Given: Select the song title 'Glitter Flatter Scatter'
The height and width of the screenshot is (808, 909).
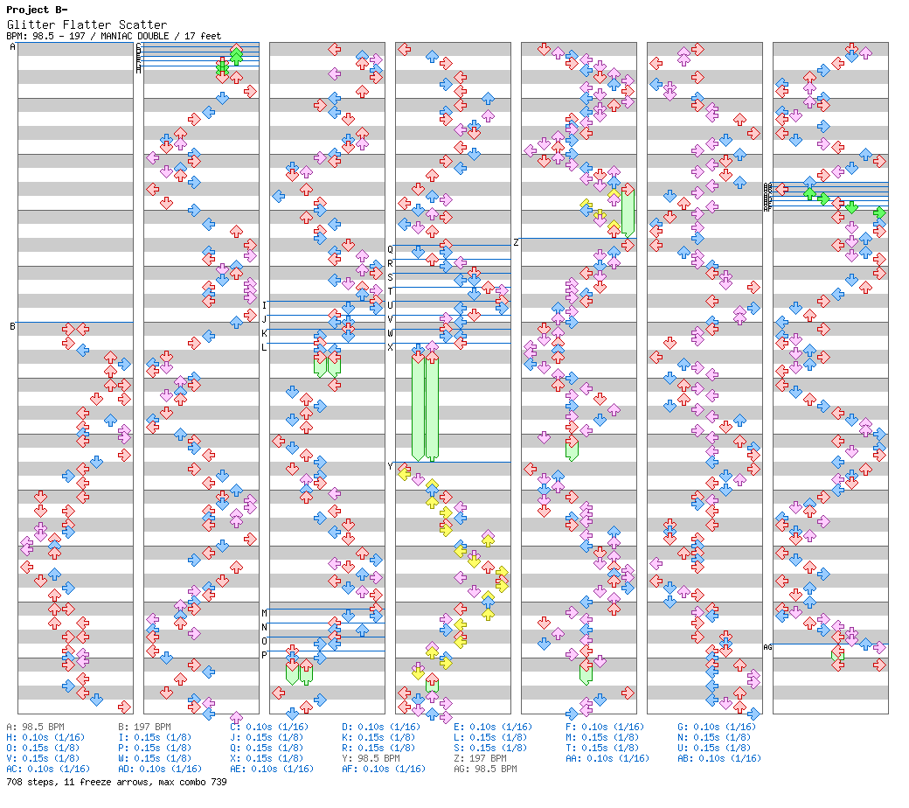Looking at the screenshot, I should 87,24.
